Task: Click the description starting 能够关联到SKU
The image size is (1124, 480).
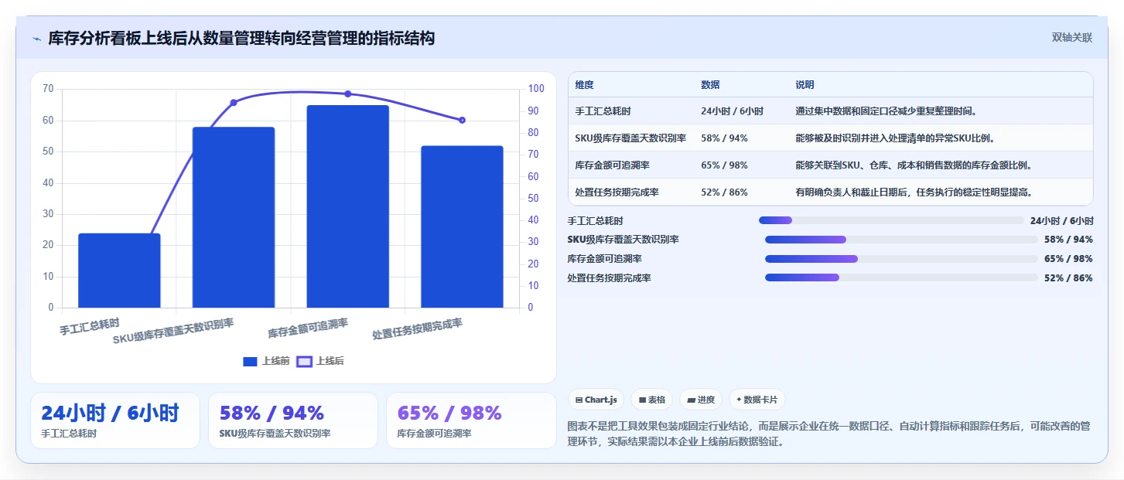Action: click(x=914, y=165)
